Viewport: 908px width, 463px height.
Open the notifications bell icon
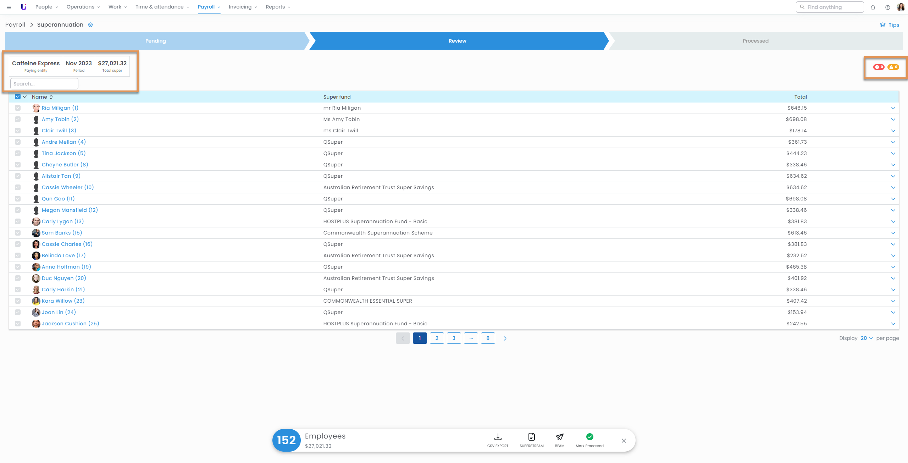(x=873, y=7)
